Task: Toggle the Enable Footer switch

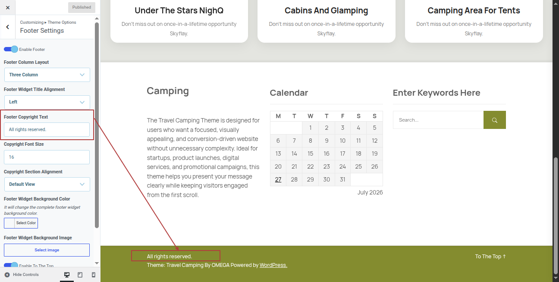Action: (x=11, y=49)
